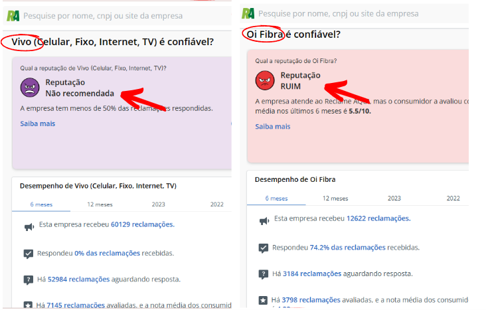Viewport: 486px width, 310px height.
Task: Click question icon beside 3184 reclamações
Action: pyautogui.click(x=263, y=274)
